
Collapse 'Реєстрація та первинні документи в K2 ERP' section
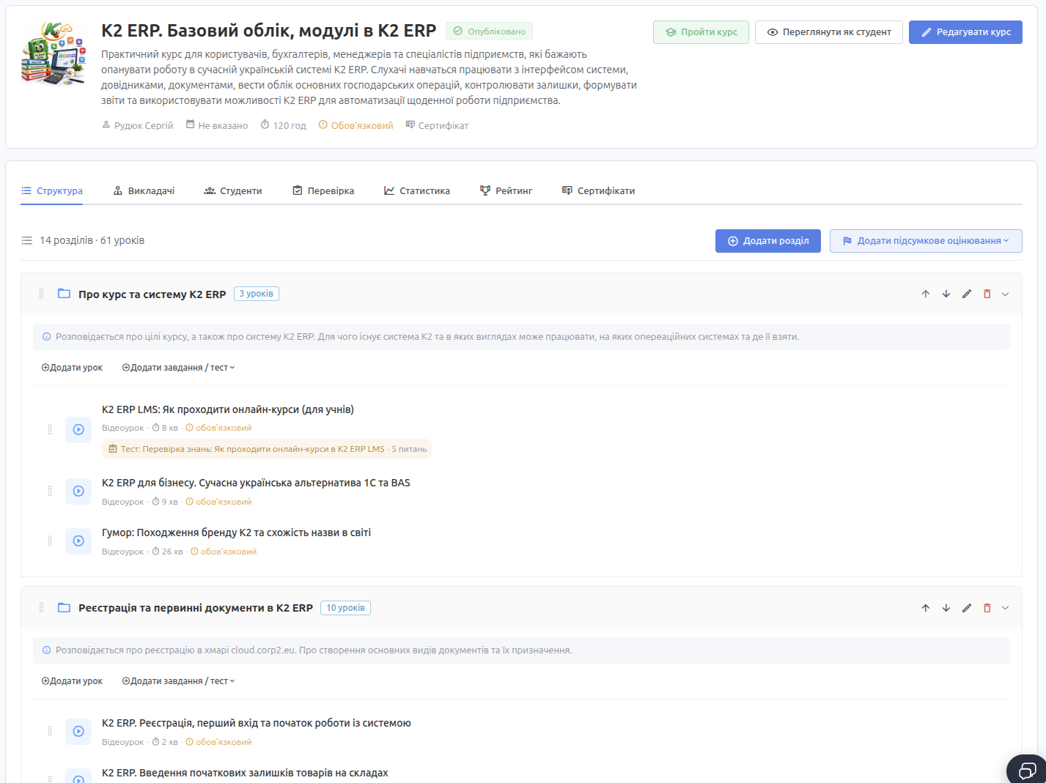coord(1006,608)
